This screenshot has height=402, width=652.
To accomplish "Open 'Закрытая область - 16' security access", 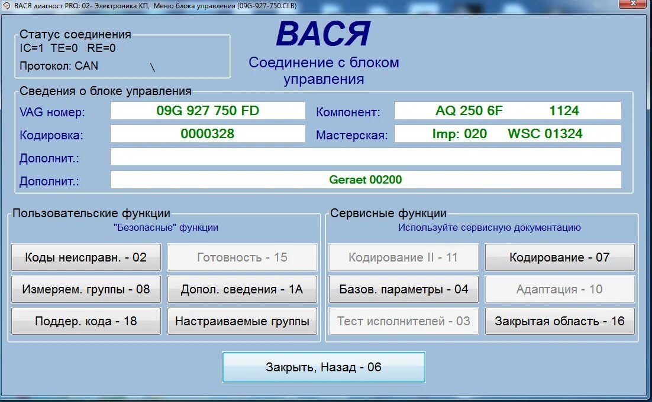I will tap(560, 321).
